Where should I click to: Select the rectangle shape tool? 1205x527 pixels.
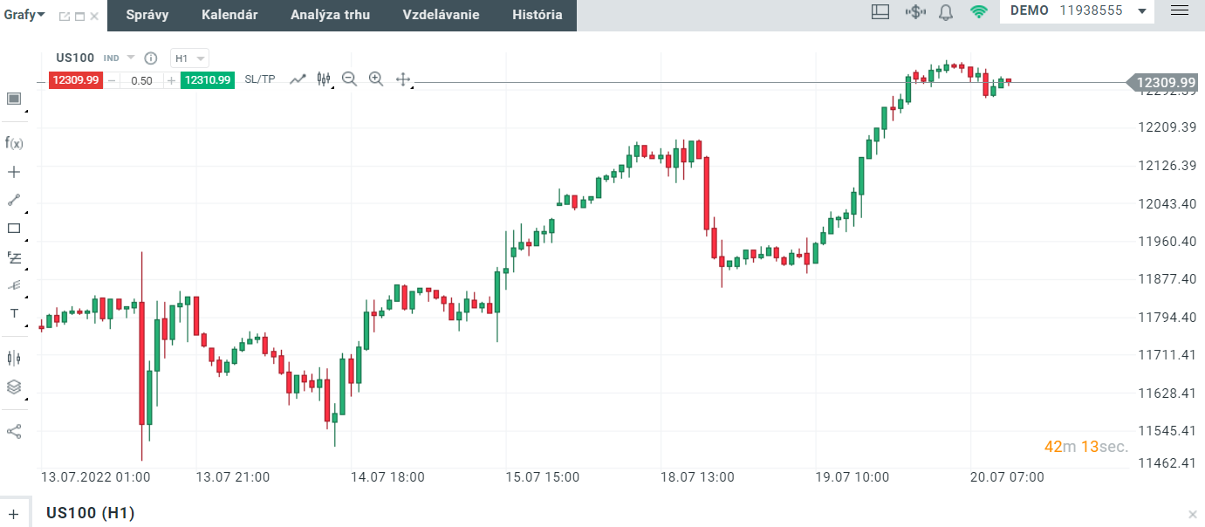(x=13, y=229)
